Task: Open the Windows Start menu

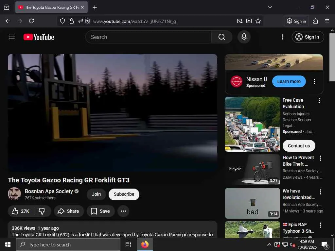Action: (8, 244)
